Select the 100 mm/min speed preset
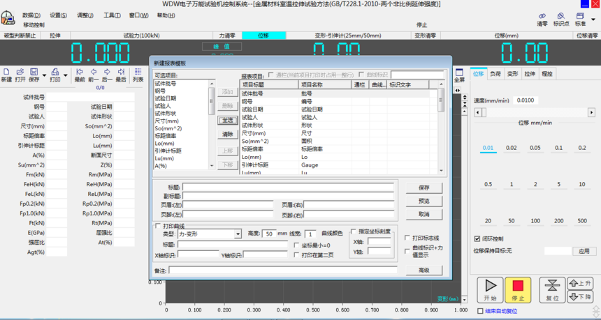This screenshot has width=601, height=320. click(535, 221)
